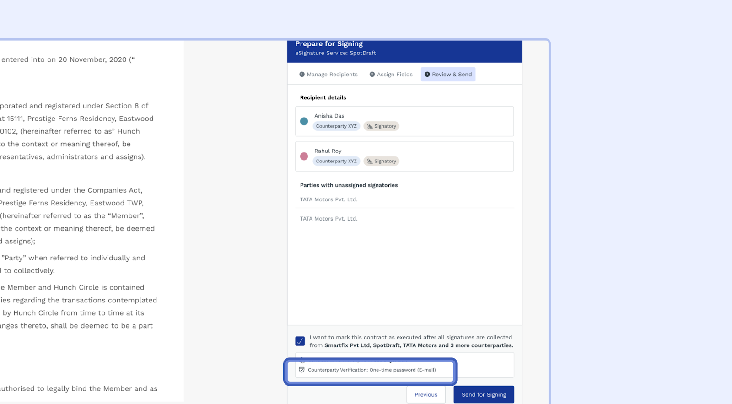Image resolution: width=732 pixels, height=404 pixels.
Task: Click the step number icon beside Assign Fields
Action: click(x=372, y=75)
